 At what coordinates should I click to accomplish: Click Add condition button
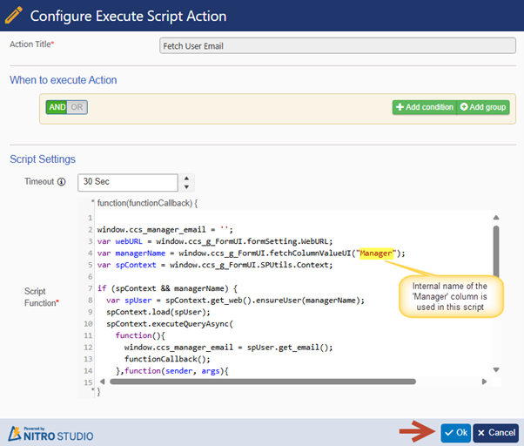[x=425, y=107]
